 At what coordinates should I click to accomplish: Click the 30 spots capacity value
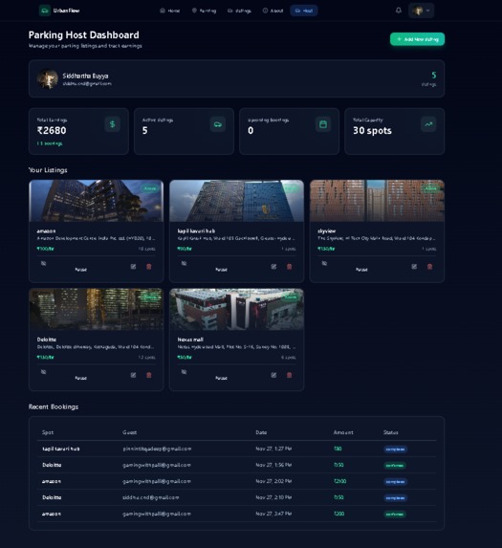[x=372, y=131]
